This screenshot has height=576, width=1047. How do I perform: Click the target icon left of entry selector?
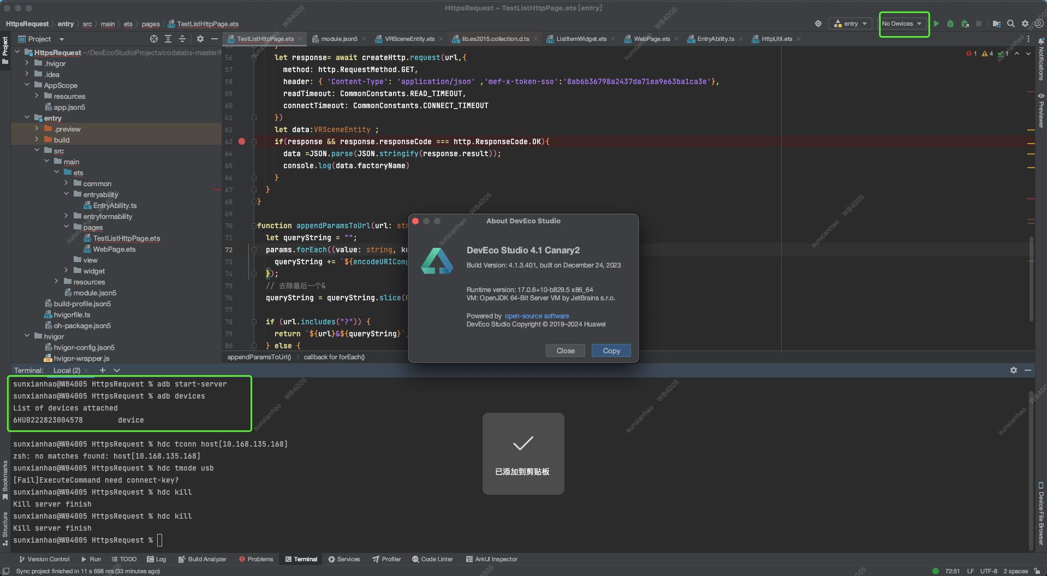click(x=818, y=23)
